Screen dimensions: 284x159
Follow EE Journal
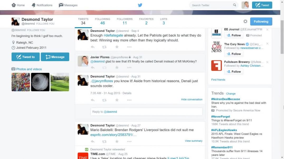pos(234,35)
